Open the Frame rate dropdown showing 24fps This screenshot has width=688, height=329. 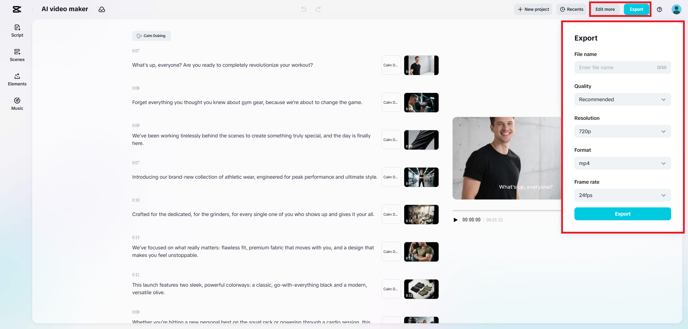pos(622,195)
